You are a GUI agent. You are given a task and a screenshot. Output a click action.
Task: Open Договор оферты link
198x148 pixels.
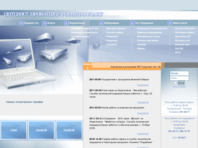pos(116,29)
